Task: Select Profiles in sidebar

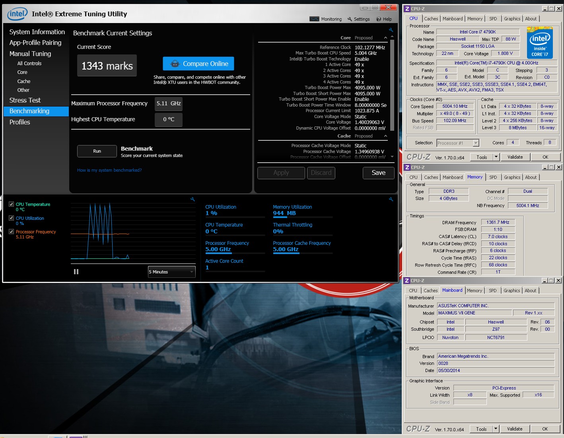Action: pos(20,122)
